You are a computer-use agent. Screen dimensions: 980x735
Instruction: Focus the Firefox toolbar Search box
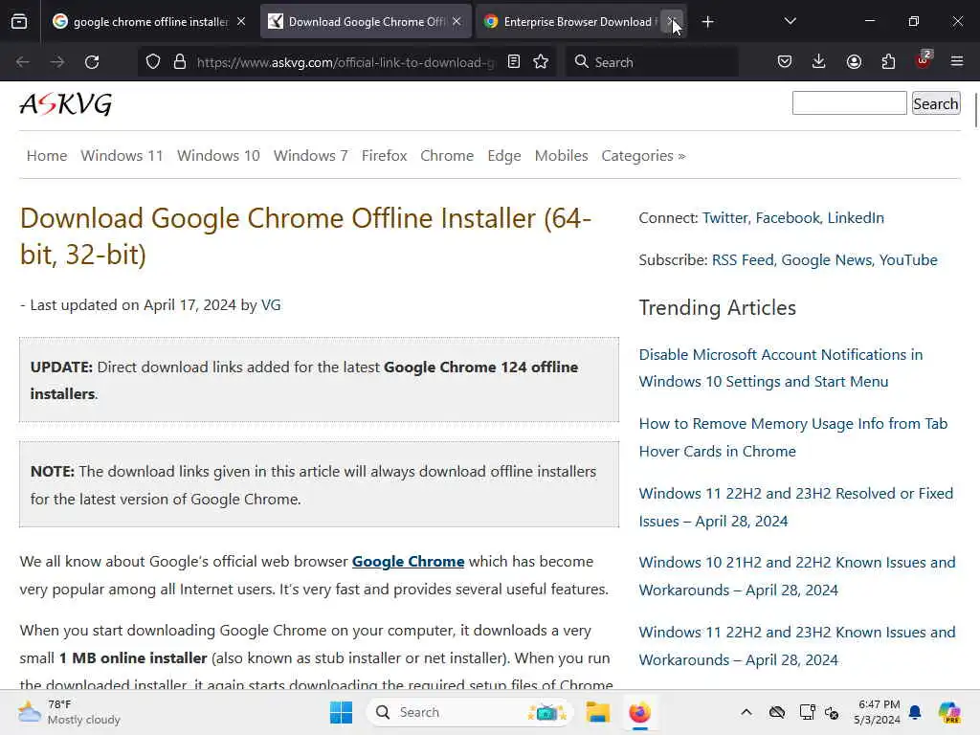pyautogui.click(x=652, y=62)
